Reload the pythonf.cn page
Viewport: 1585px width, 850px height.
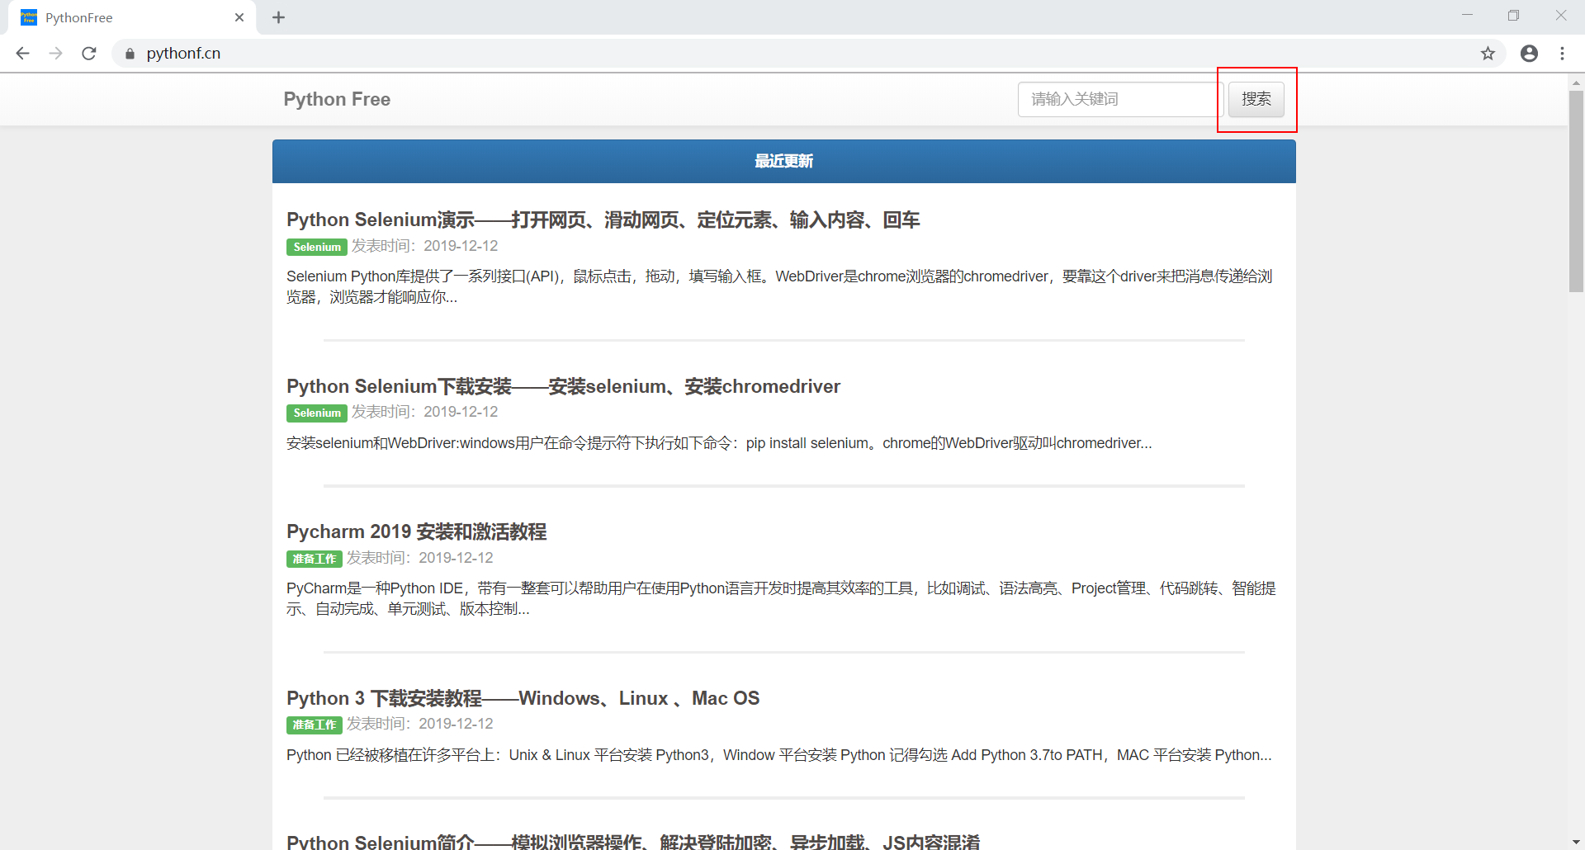point(89,54)
